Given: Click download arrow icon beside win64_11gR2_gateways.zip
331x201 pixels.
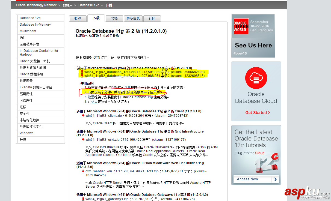Looking at the screenshot, I should point(83,199).
